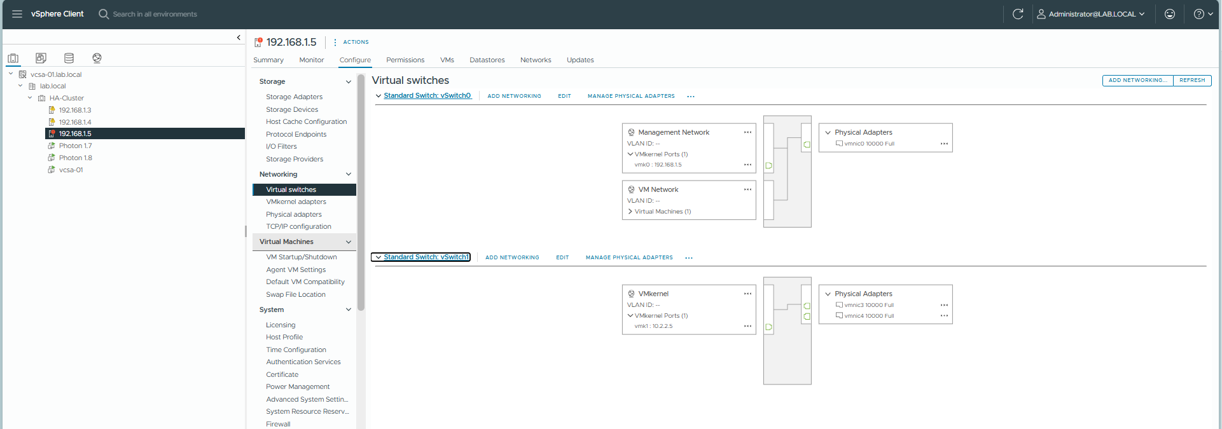The width and height of the screenshot is (1222, 429).
Task: Open vmnic4 adapter options ellipsis
Action: (944, 316)
